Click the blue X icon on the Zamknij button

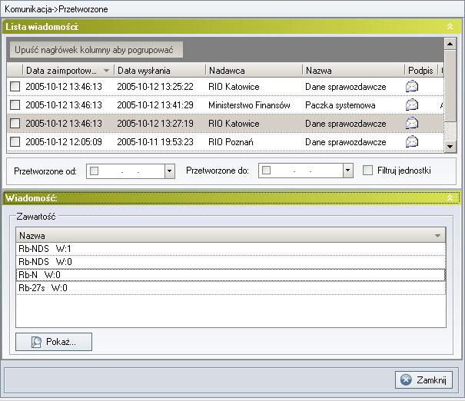coord(406,379)
